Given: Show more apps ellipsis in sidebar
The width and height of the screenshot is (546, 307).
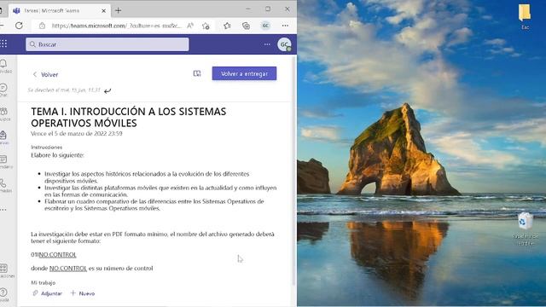Looking at the screenshot, I should (x=3, y=210).
